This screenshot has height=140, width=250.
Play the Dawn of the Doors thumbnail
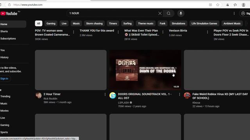pyautogui.click(x=145, y=70)
